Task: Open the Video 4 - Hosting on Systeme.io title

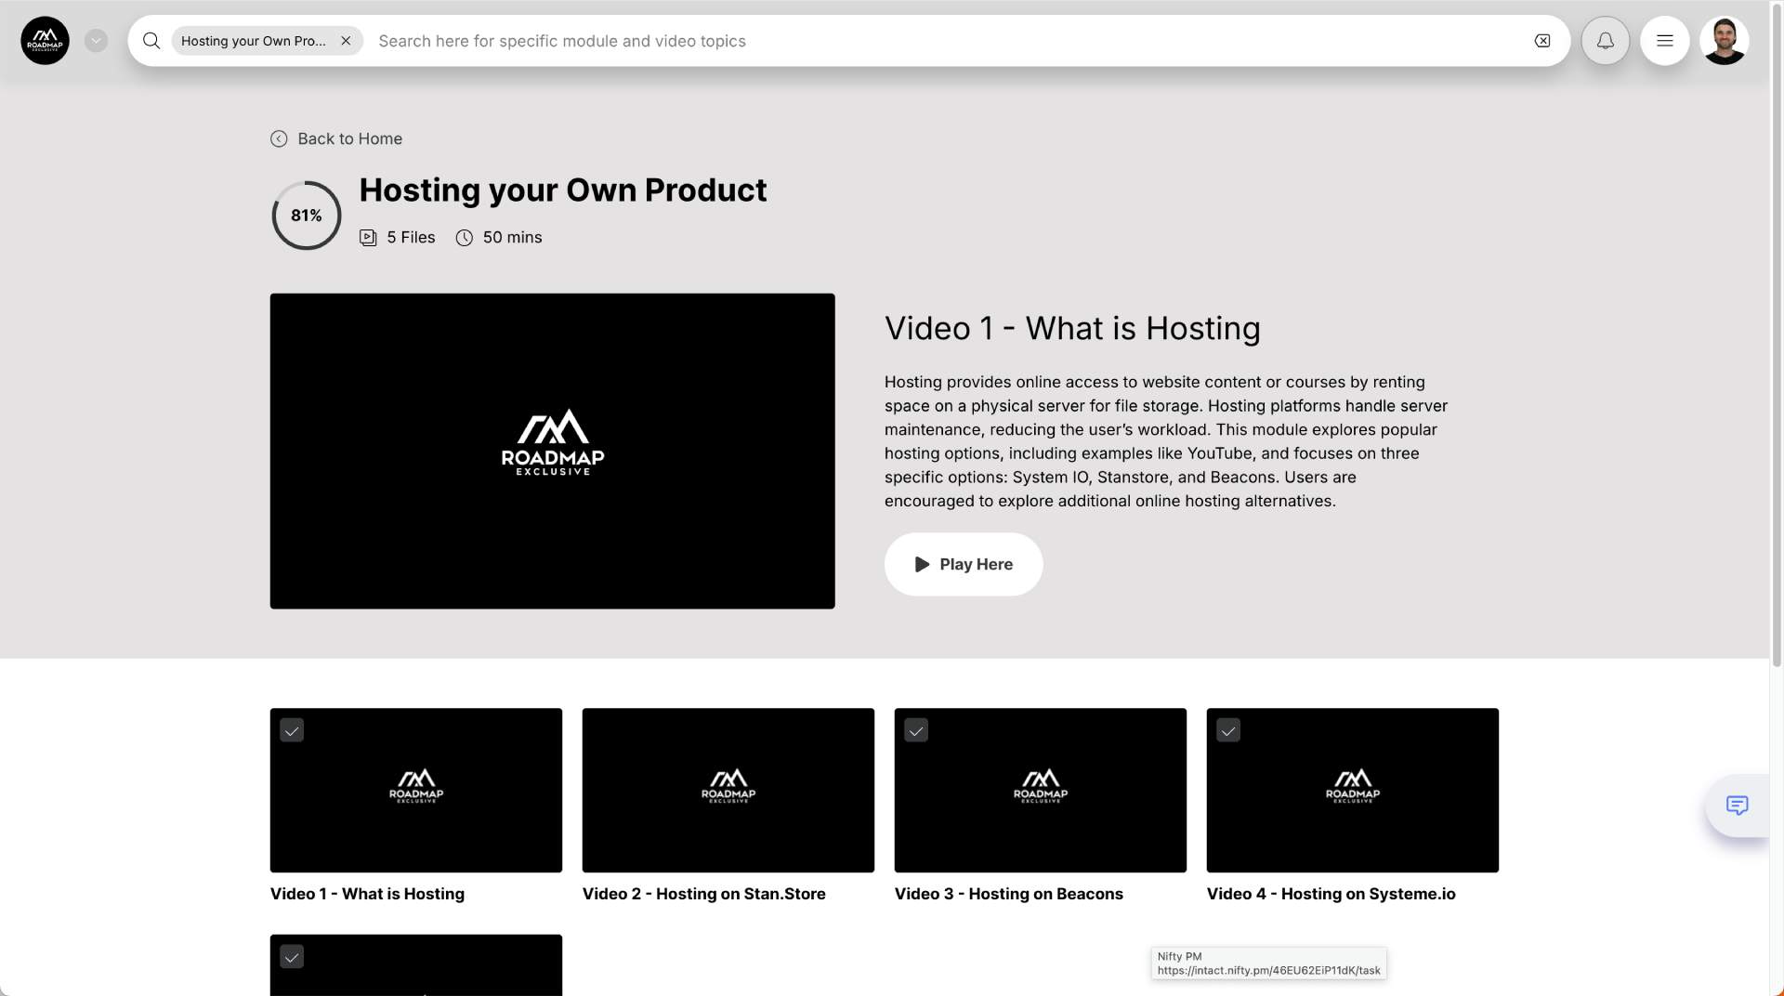Action: point(1331,894)
